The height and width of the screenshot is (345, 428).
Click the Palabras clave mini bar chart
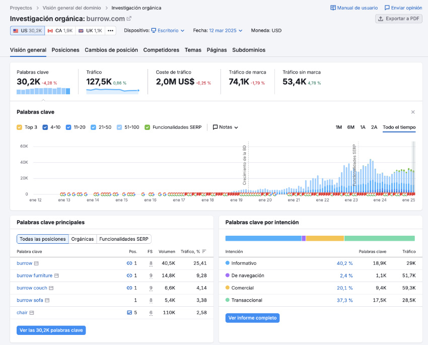[43, 91]
